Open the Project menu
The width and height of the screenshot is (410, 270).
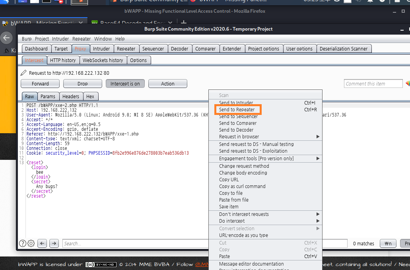tap(42, 39)
